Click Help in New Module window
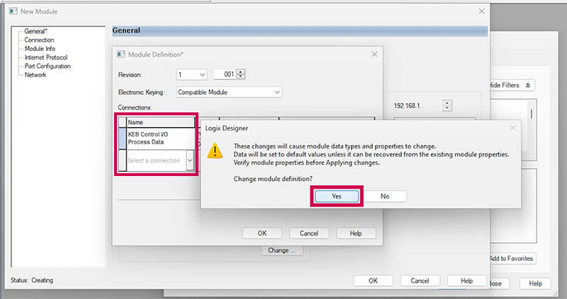Screen dimensions: 567x299 click(x=467, y=281)
